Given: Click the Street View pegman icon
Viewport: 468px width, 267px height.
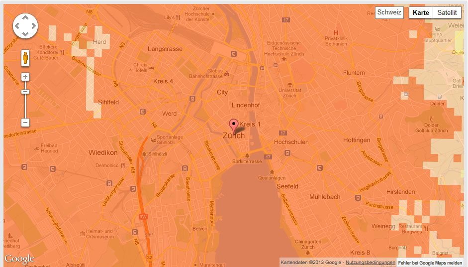Looking at the screenshot, I should pyautogui.click(x=25, y=58).
